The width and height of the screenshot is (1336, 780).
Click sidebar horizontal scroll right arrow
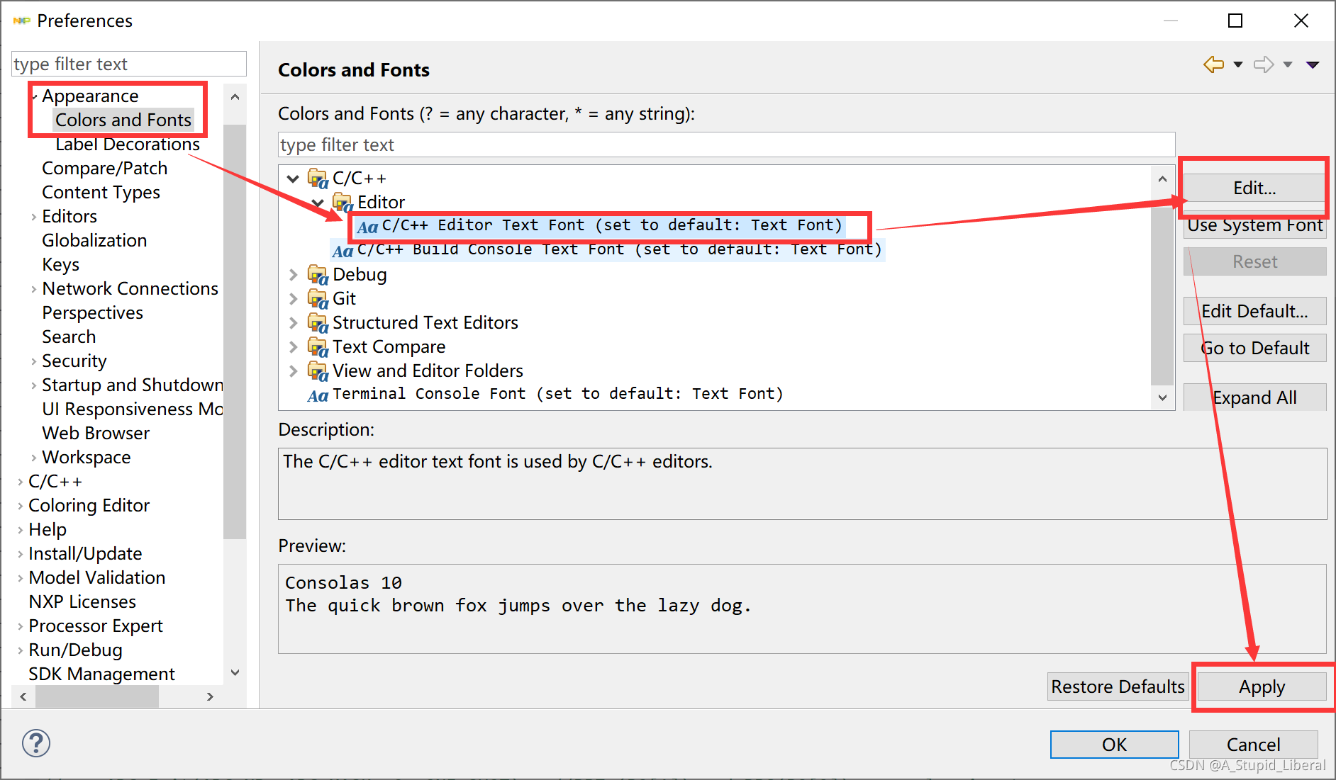tap(210, 696)
